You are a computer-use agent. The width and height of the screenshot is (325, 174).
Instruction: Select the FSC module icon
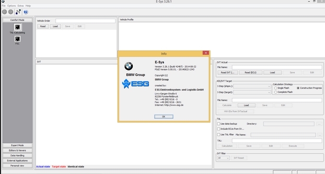[x=17, y=39]
